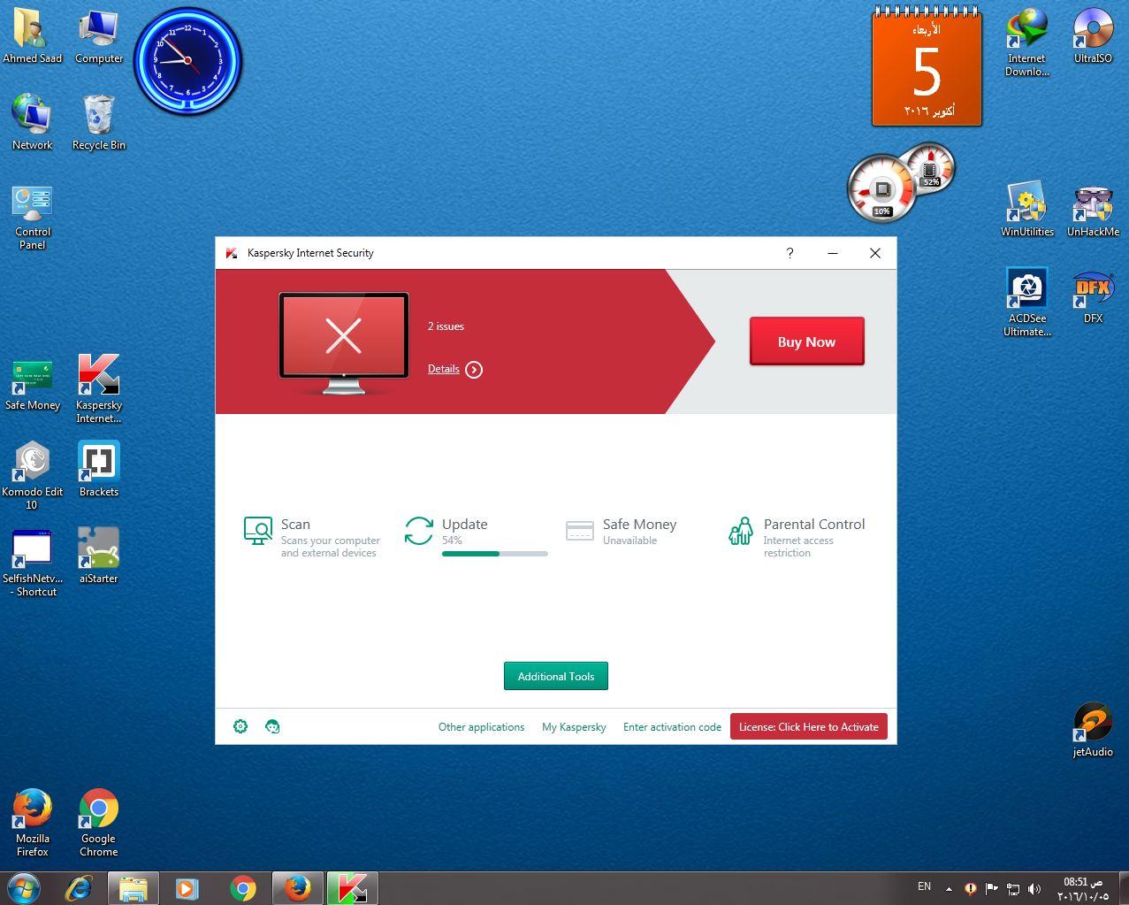Open the Safe Money card icon
The image size is (1129, 905).
[580, 531]
